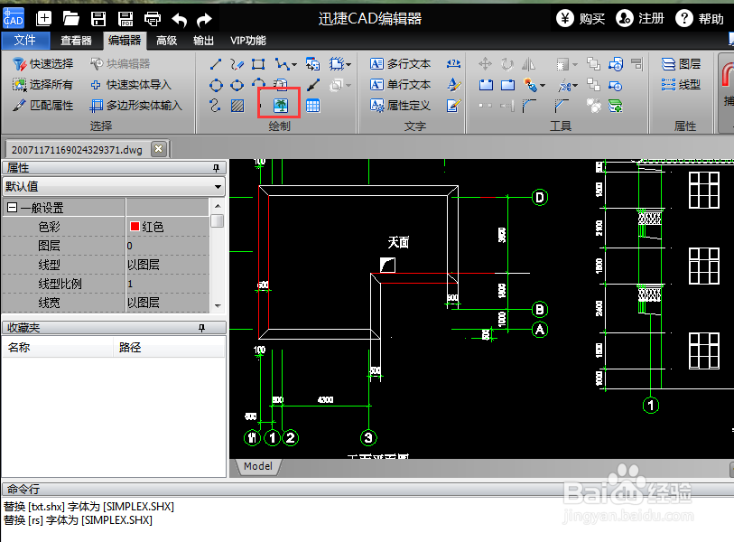This screenshot has width=734, height=542.
Task: Select the Ellipse drawing tool
Action: point(237,85)
